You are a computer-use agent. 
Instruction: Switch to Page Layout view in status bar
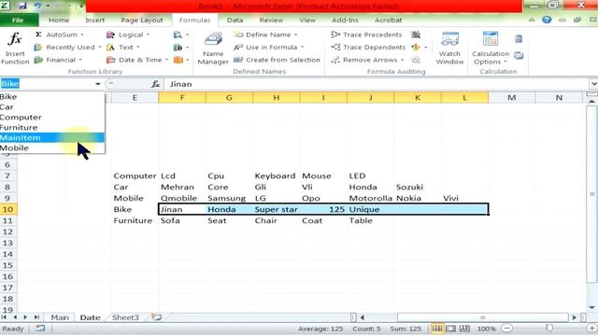[x=450, y=329]
